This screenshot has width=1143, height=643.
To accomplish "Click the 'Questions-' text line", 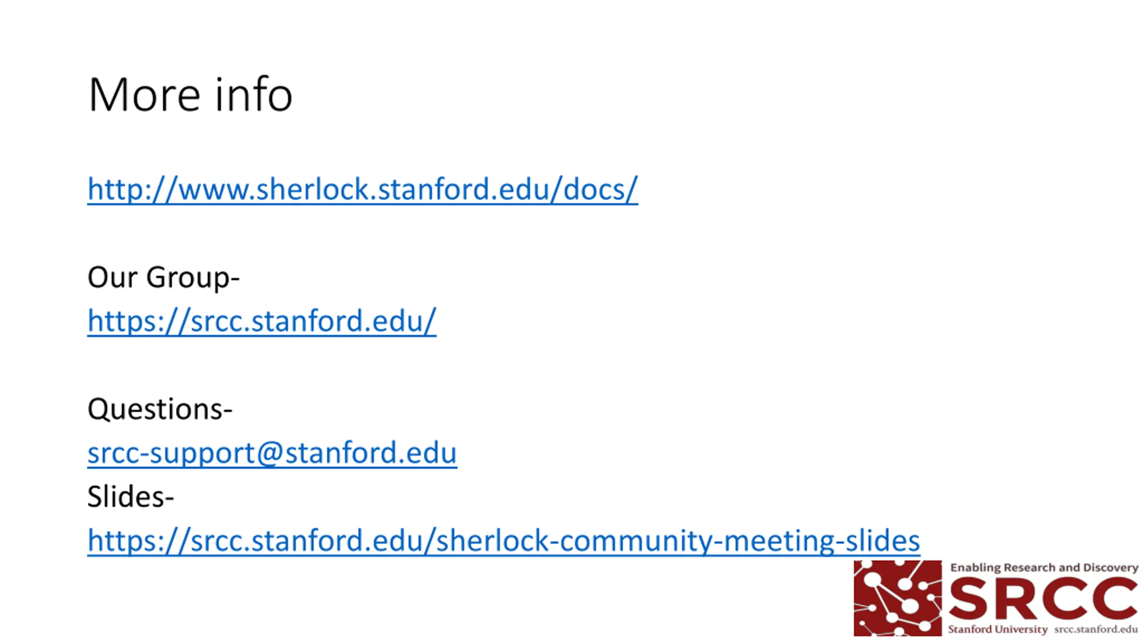I will pos(160,410).
